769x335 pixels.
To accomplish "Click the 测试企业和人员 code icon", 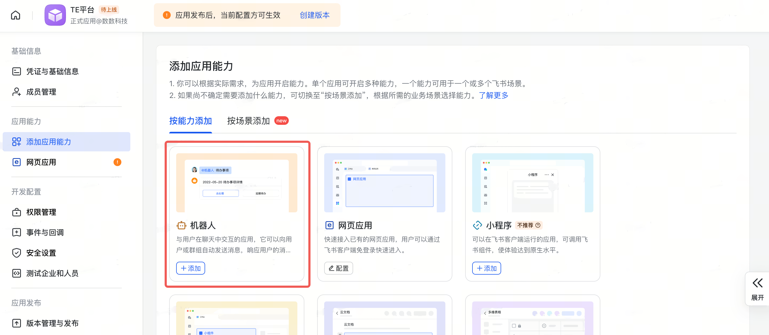I will click(x=16, y=273).
